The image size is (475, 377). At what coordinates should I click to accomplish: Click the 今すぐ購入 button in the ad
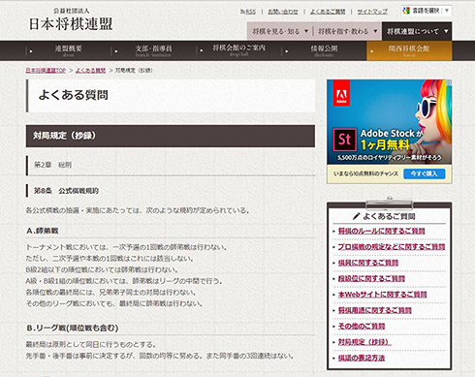pyautogui.click(x=425, y=173)
